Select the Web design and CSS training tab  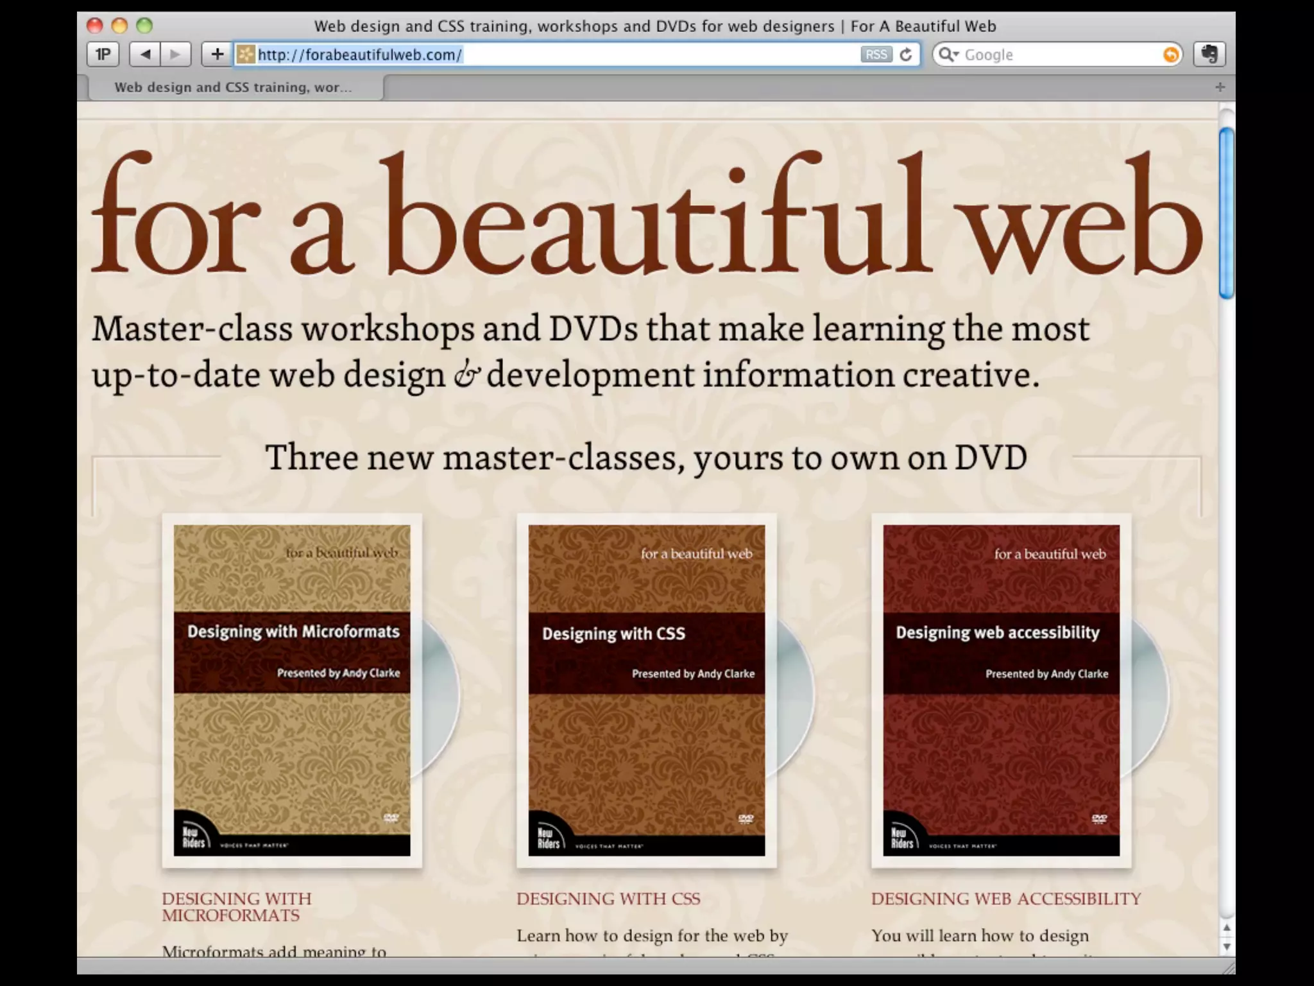(233, 87)
